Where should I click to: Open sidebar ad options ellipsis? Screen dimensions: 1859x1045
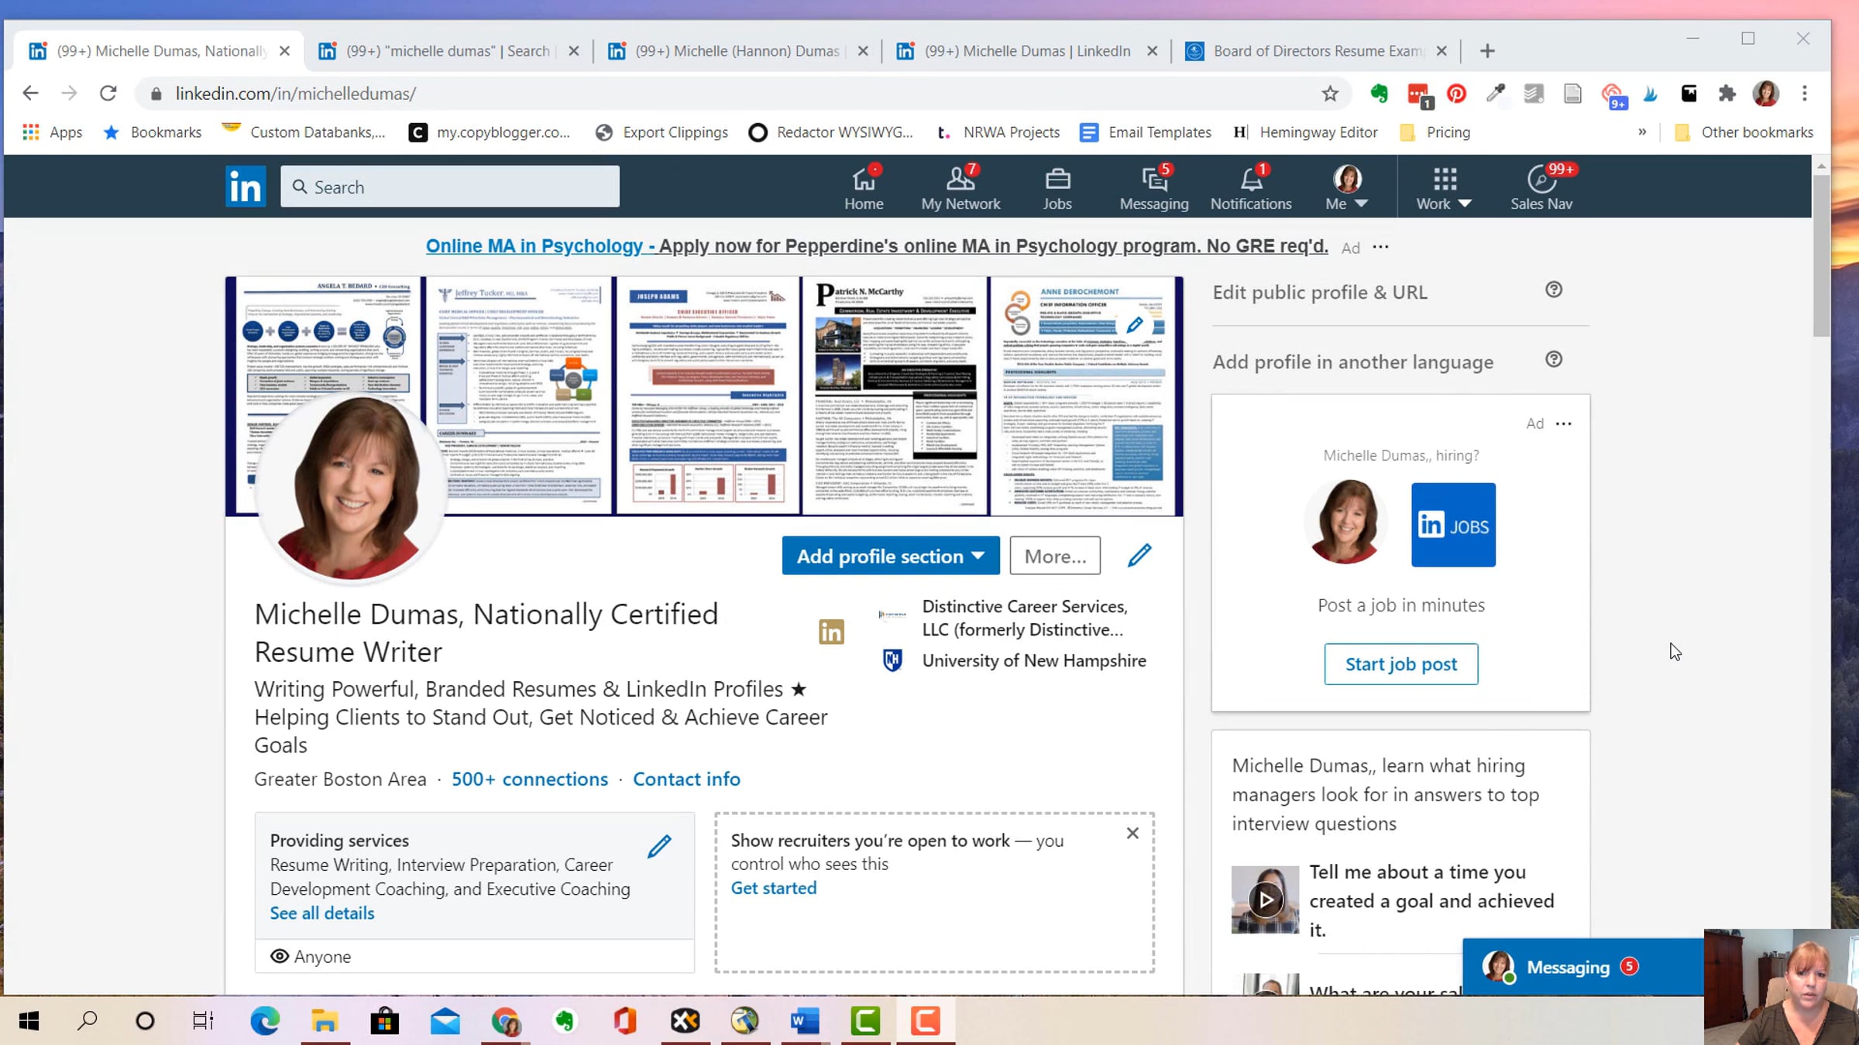(1564, 423)
